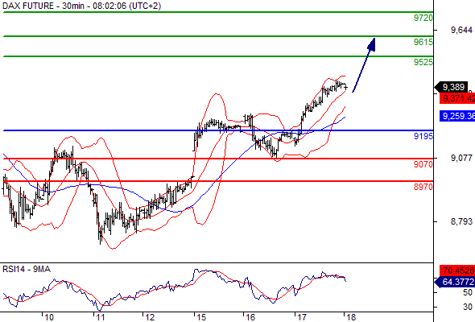
Task: Click the date label 15 on time axis
Action: [200, 317]
